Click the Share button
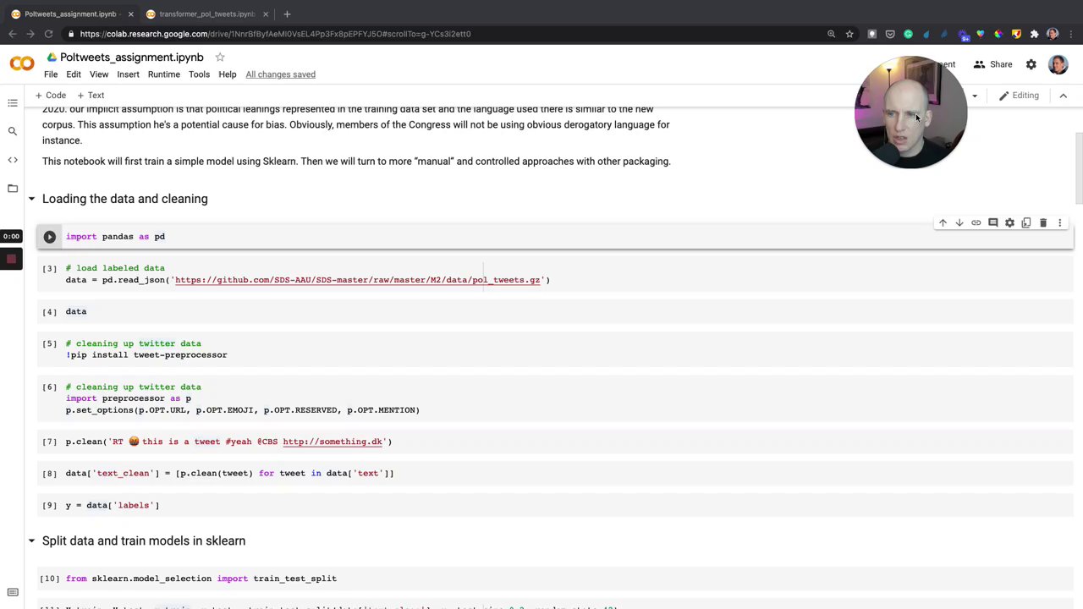This screenshot has height=609, width=1083. (992, 64)
